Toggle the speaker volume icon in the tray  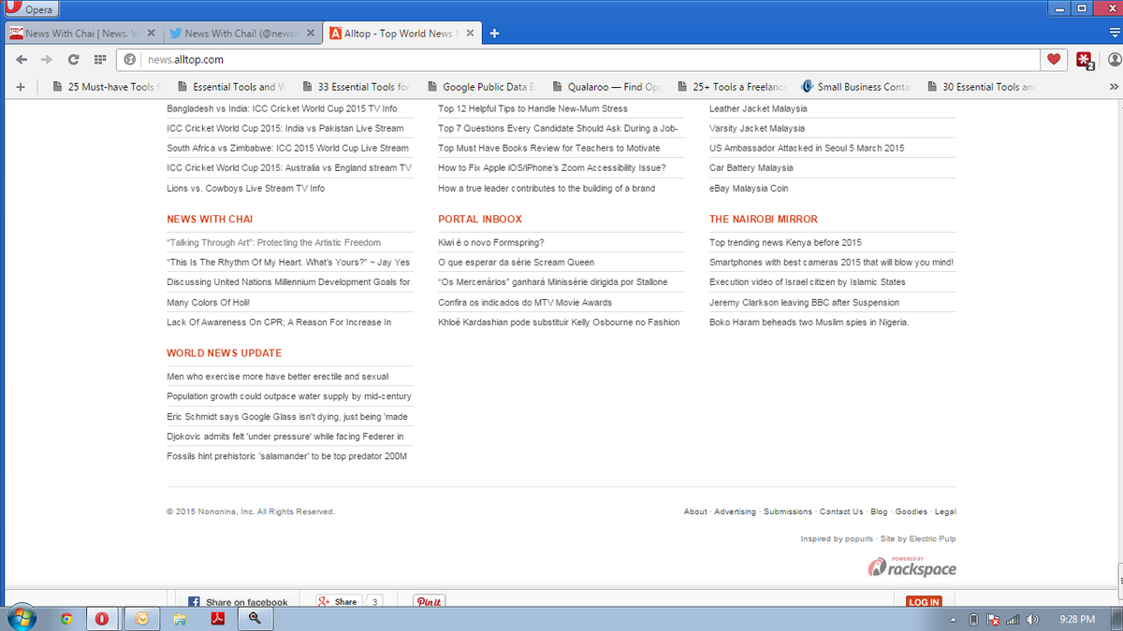(1033, 618)
